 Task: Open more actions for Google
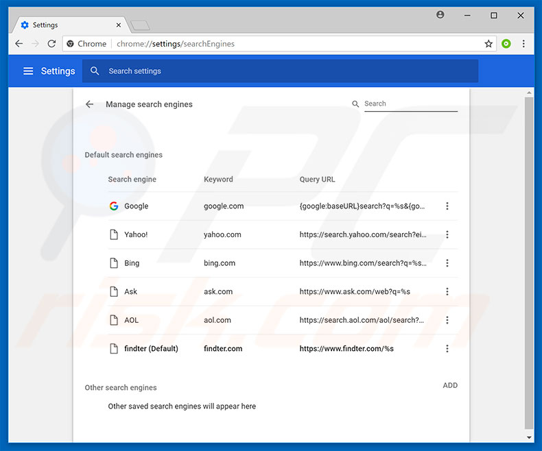point(447,206)
